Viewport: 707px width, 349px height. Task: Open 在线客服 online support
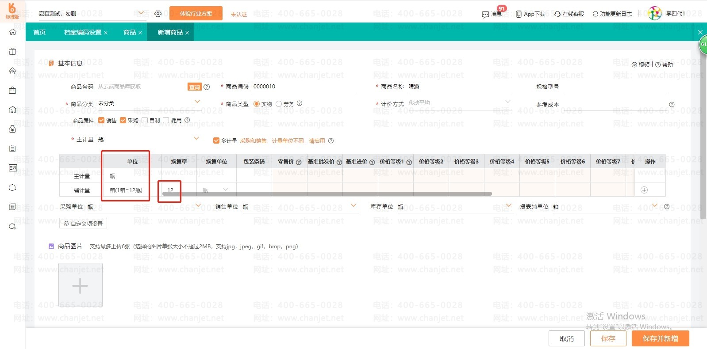[x=569, y=14]
